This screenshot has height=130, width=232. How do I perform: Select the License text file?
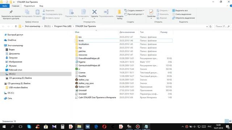[82, 73]
